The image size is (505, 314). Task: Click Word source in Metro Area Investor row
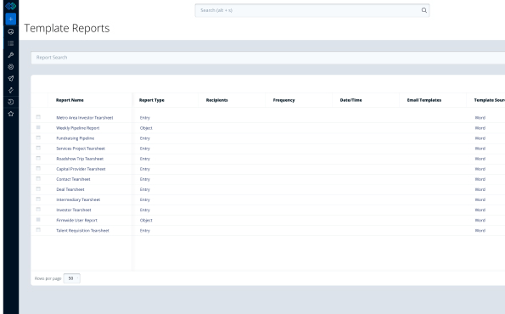pos(480,118)
